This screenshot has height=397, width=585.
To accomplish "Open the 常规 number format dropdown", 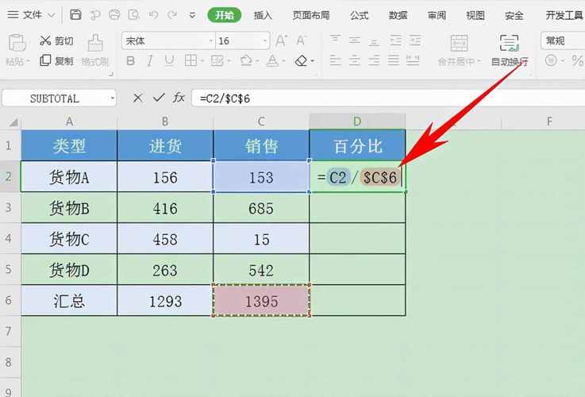I will coord(563,40).
